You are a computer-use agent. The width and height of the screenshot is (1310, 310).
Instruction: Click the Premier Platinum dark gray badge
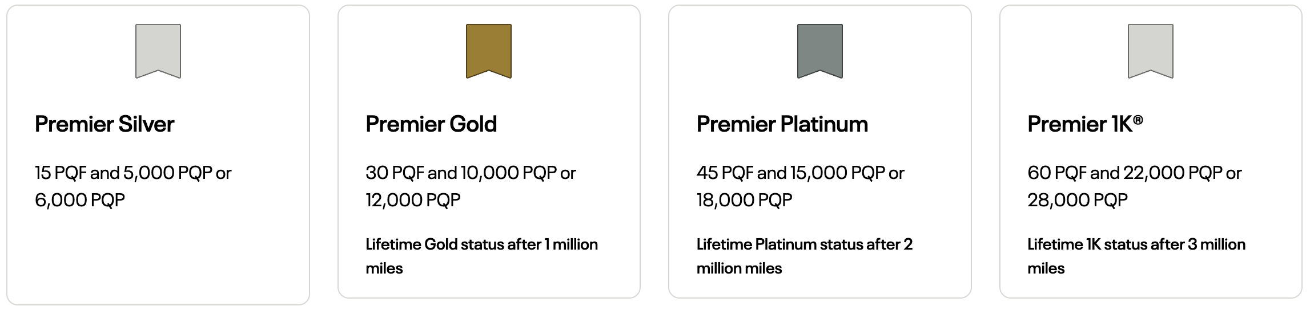[x=819, y=51]
